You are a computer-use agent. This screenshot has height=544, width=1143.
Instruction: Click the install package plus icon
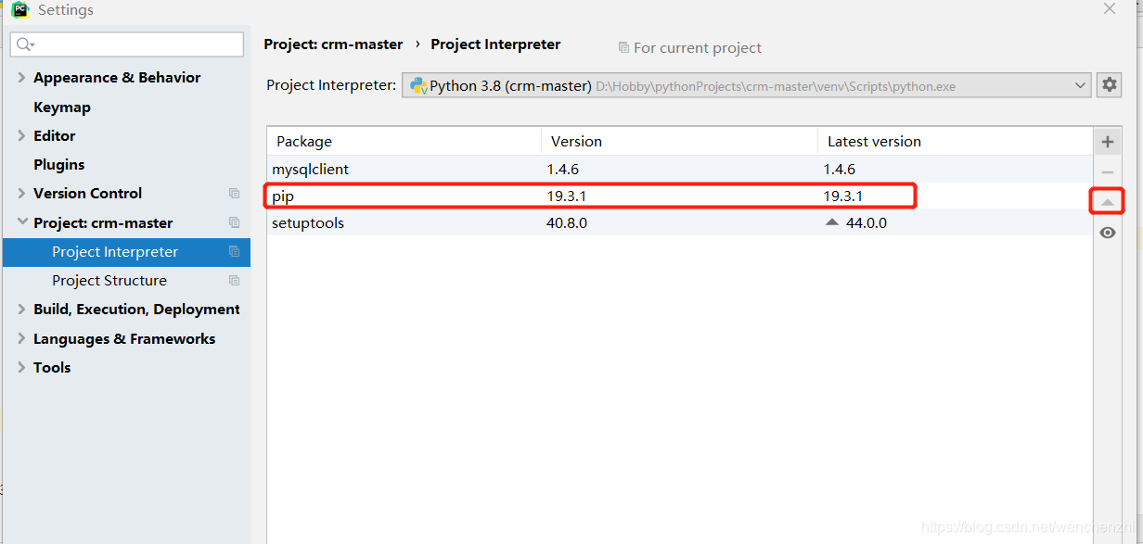coord(1107,143)
